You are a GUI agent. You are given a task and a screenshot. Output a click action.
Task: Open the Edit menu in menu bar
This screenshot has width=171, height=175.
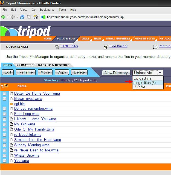tap(13, 10)
